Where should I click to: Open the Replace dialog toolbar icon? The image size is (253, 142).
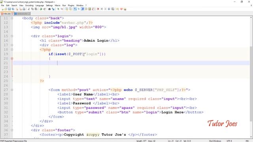(53, 9)
